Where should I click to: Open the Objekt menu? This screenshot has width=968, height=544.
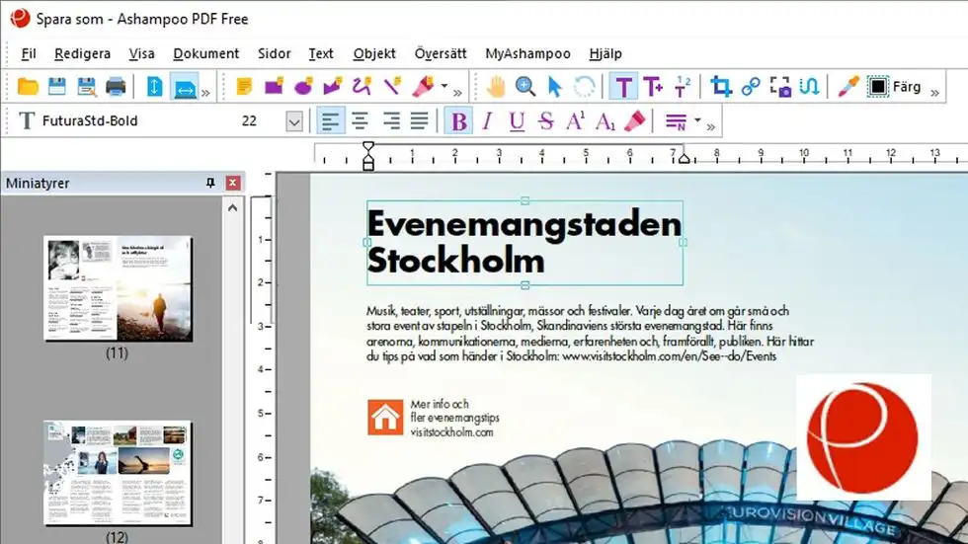pyautogui.click(x=374, y=53)
